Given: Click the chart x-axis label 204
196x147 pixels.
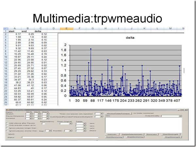Looking at the screenshot, I should [123, 101].
